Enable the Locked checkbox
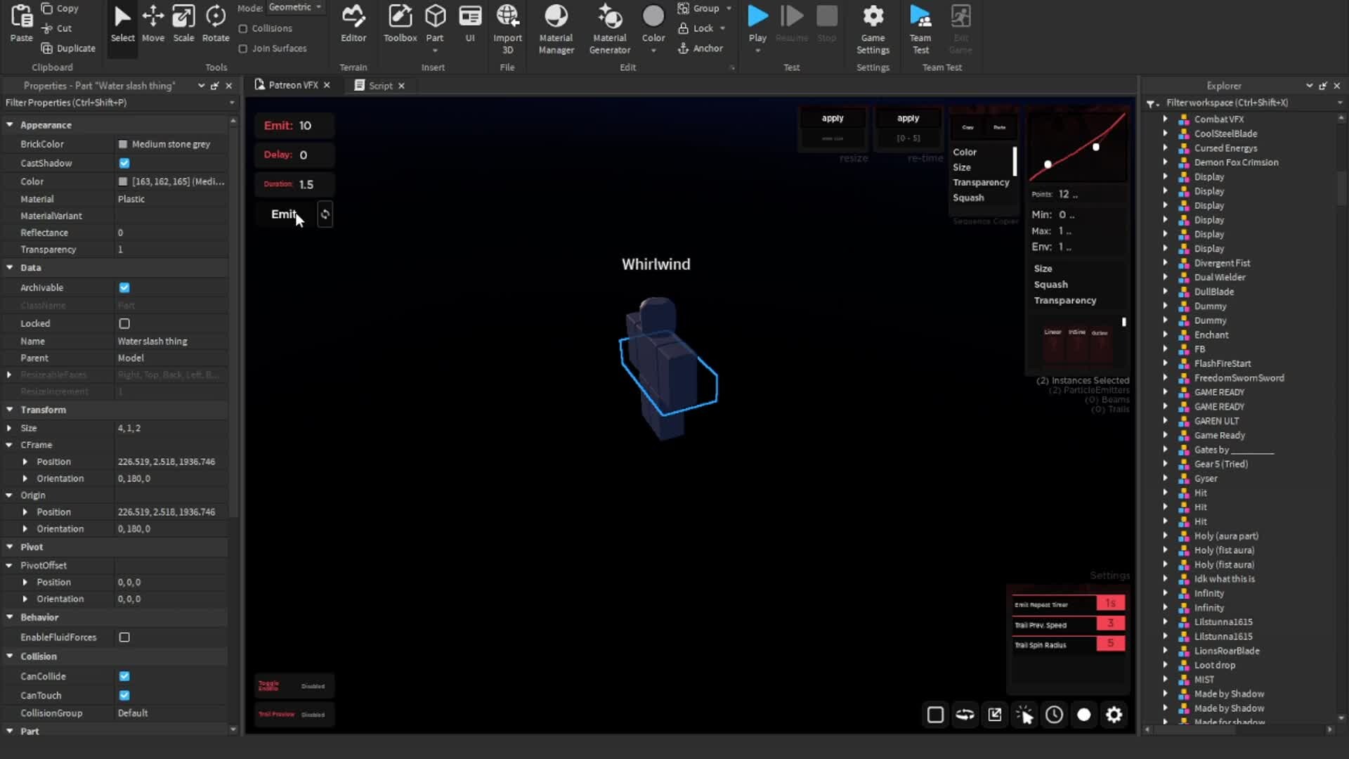 tap(124, 323)
